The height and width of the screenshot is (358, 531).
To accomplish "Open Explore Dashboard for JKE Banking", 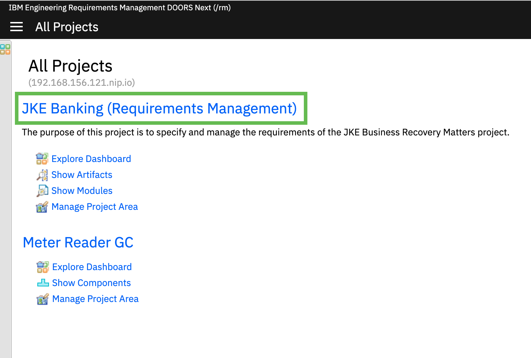I will pyautogui.click(x=91, y=159).
